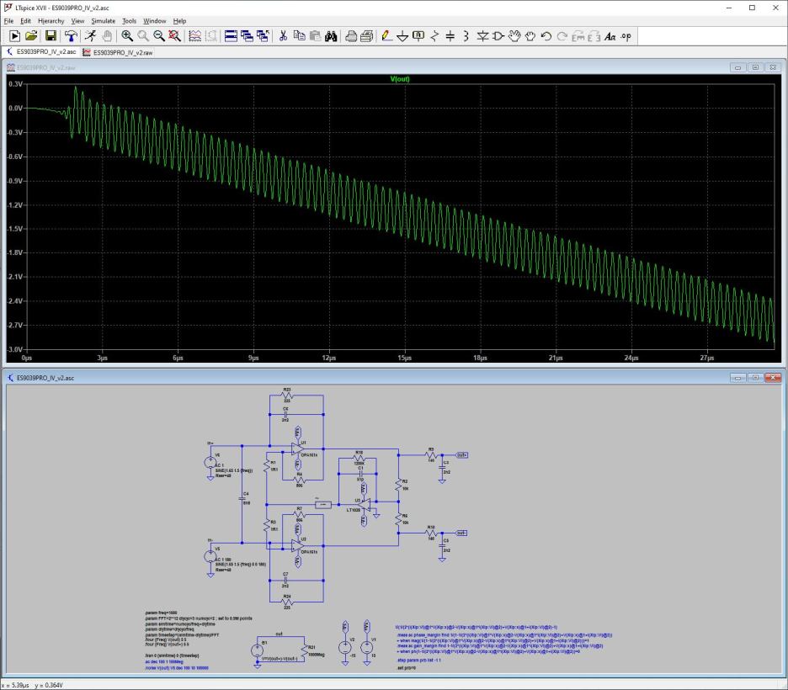
Task: Click the Undo arrow icon
Action: tap(546, 36)
